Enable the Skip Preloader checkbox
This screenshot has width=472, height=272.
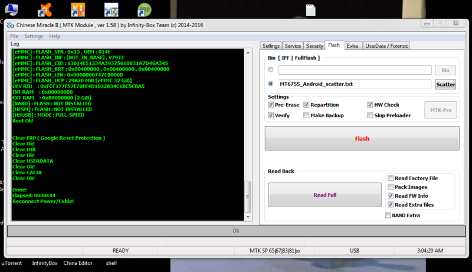pyautogui.click(x=370, y=115)
